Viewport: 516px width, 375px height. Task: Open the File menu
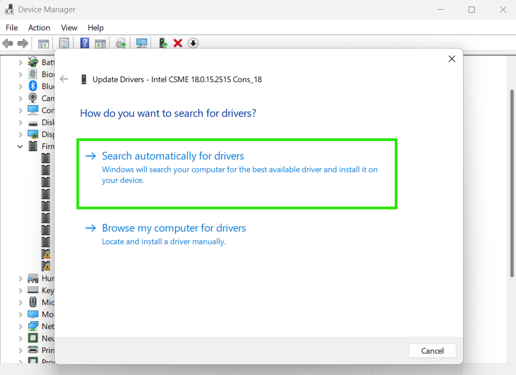pos(12,28)
